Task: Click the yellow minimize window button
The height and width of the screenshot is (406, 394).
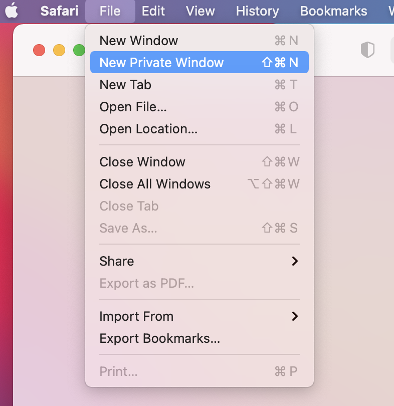Action: [x=59, y=50]
